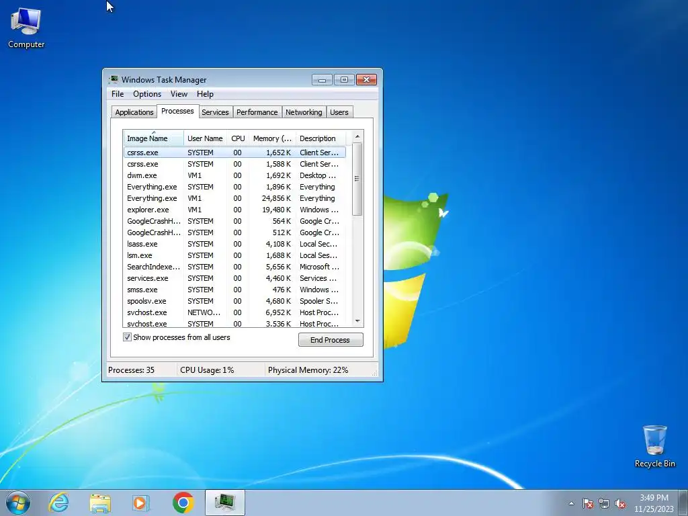Open the Options menu

click(x=147, y=94)
